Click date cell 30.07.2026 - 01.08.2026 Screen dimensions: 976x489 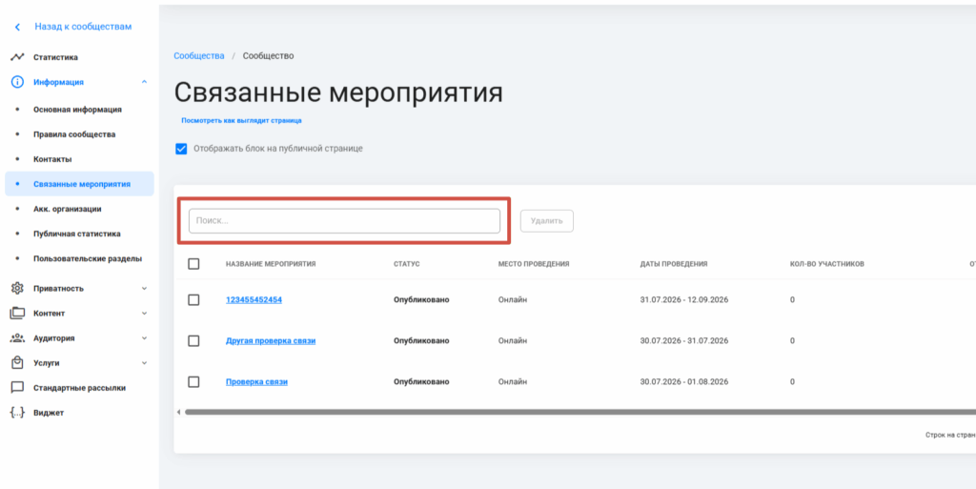click(684, 382)
